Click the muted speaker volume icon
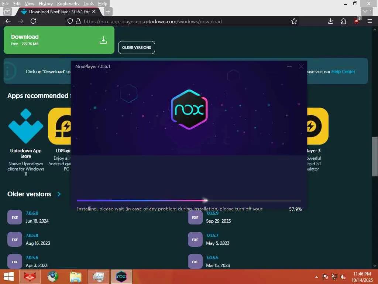Screen dimensions: 378x284 [343, 277]
